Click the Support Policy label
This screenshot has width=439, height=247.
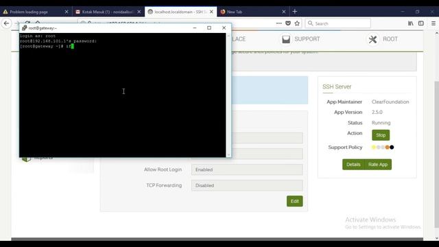click(x=345, y=148)
